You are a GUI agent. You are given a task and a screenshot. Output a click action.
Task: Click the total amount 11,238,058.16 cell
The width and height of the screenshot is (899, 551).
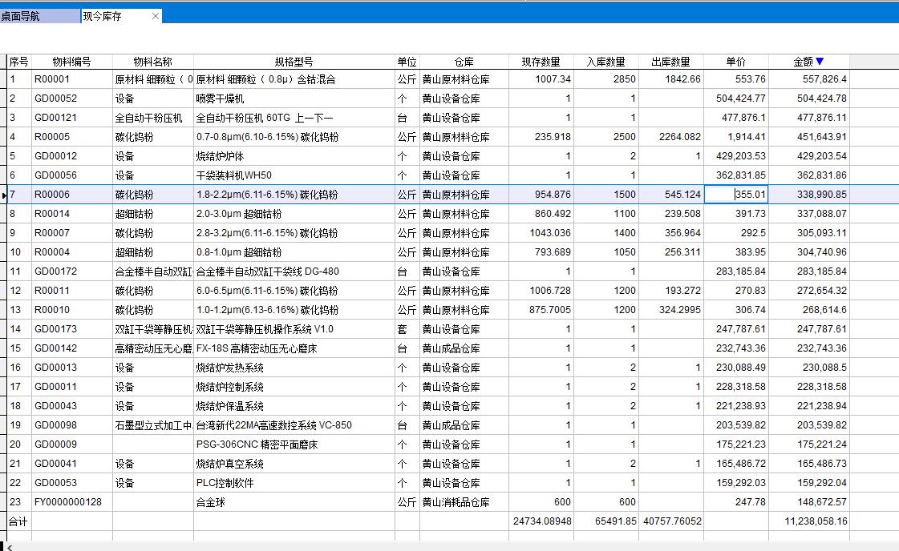[808, 521]
